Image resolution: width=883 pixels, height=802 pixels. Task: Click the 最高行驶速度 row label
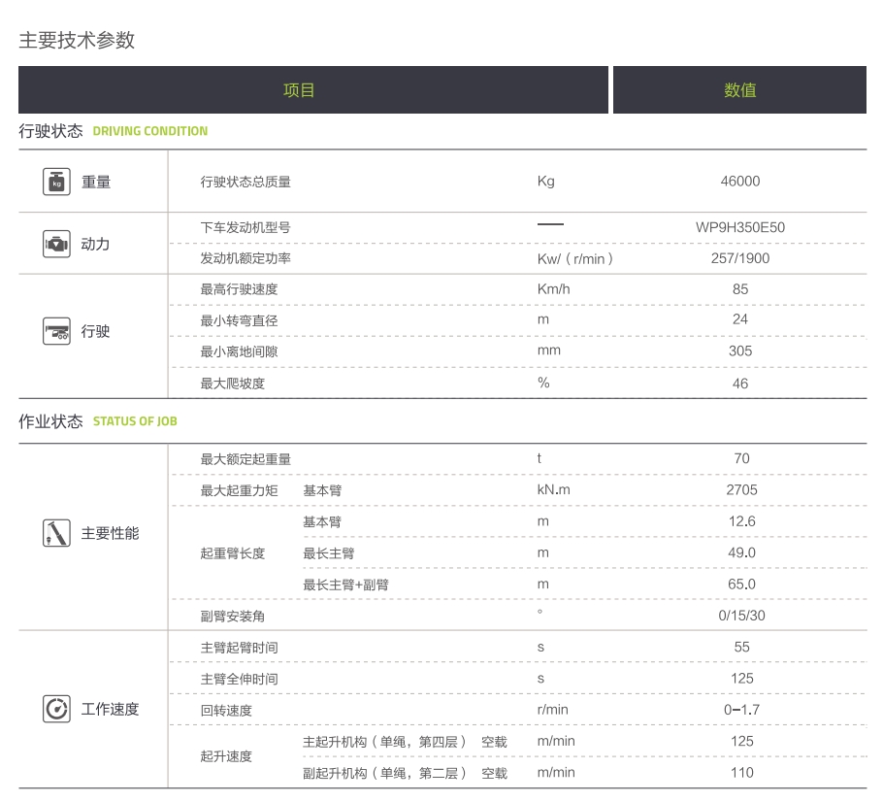[x=240, y=289]
